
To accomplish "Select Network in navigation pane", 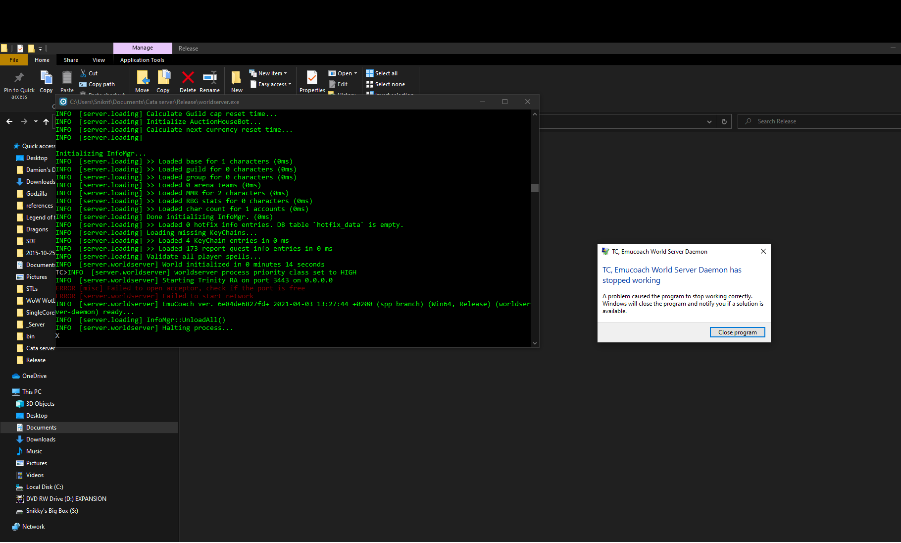I will tap(29, 527).
